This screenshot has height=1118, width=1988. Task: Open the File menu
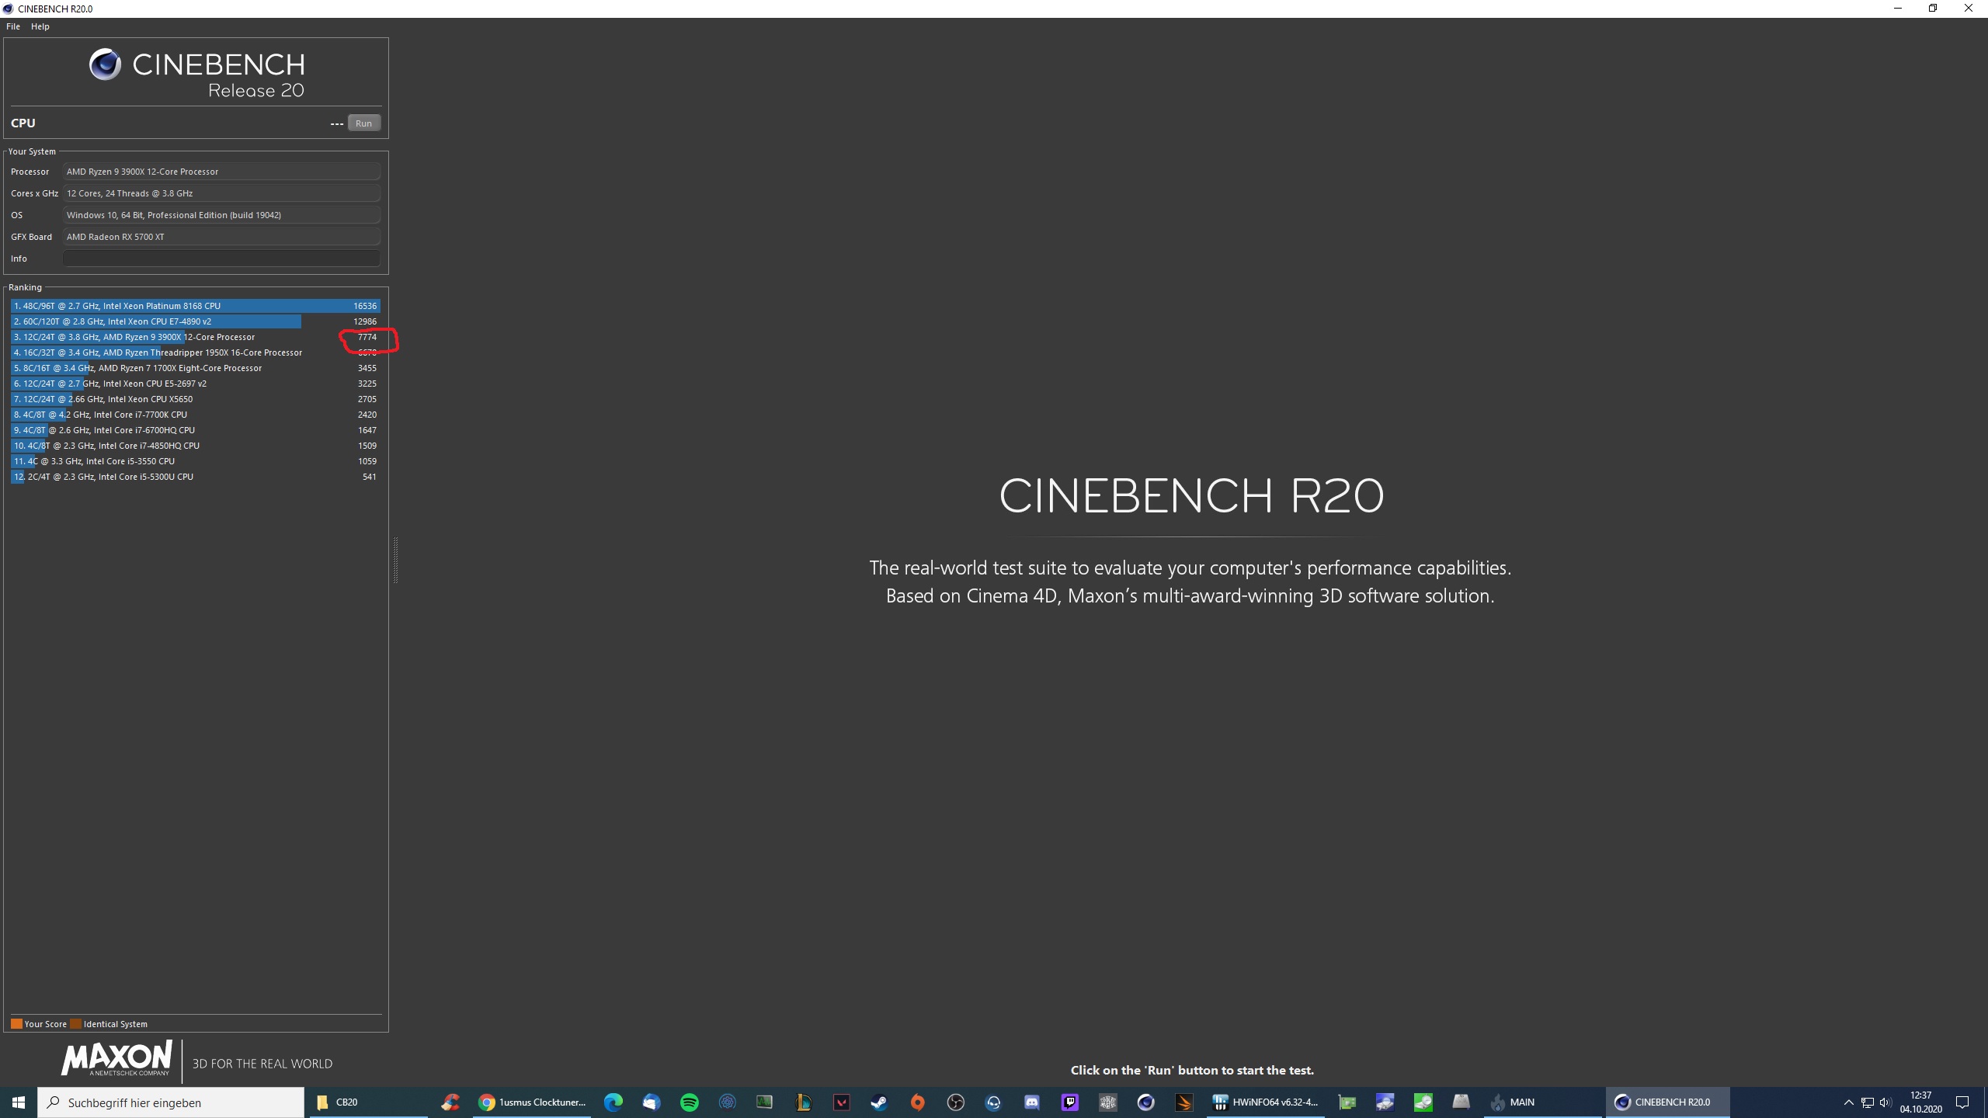13,26
